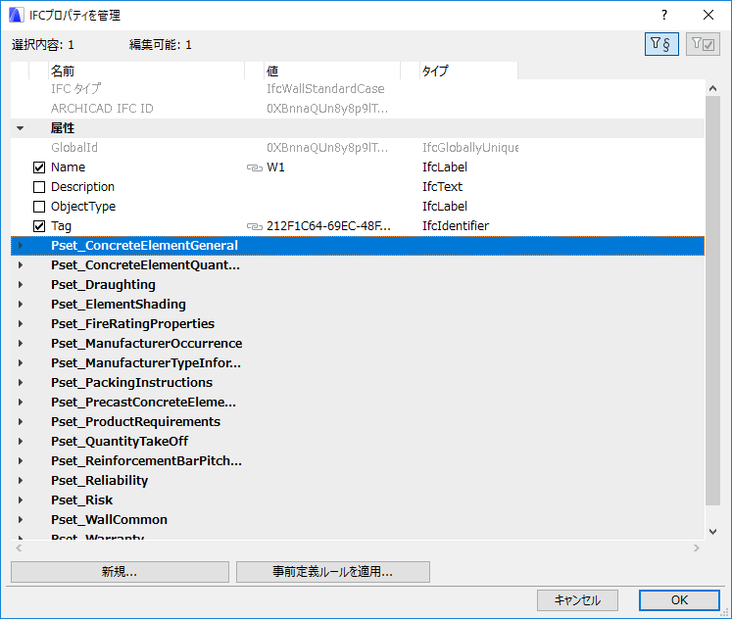Image resolution: width=732 pixels, height=619 pixels.
Task: Expand Pset_PrecastConcreteEleme... set
Action: pos(20,403)
